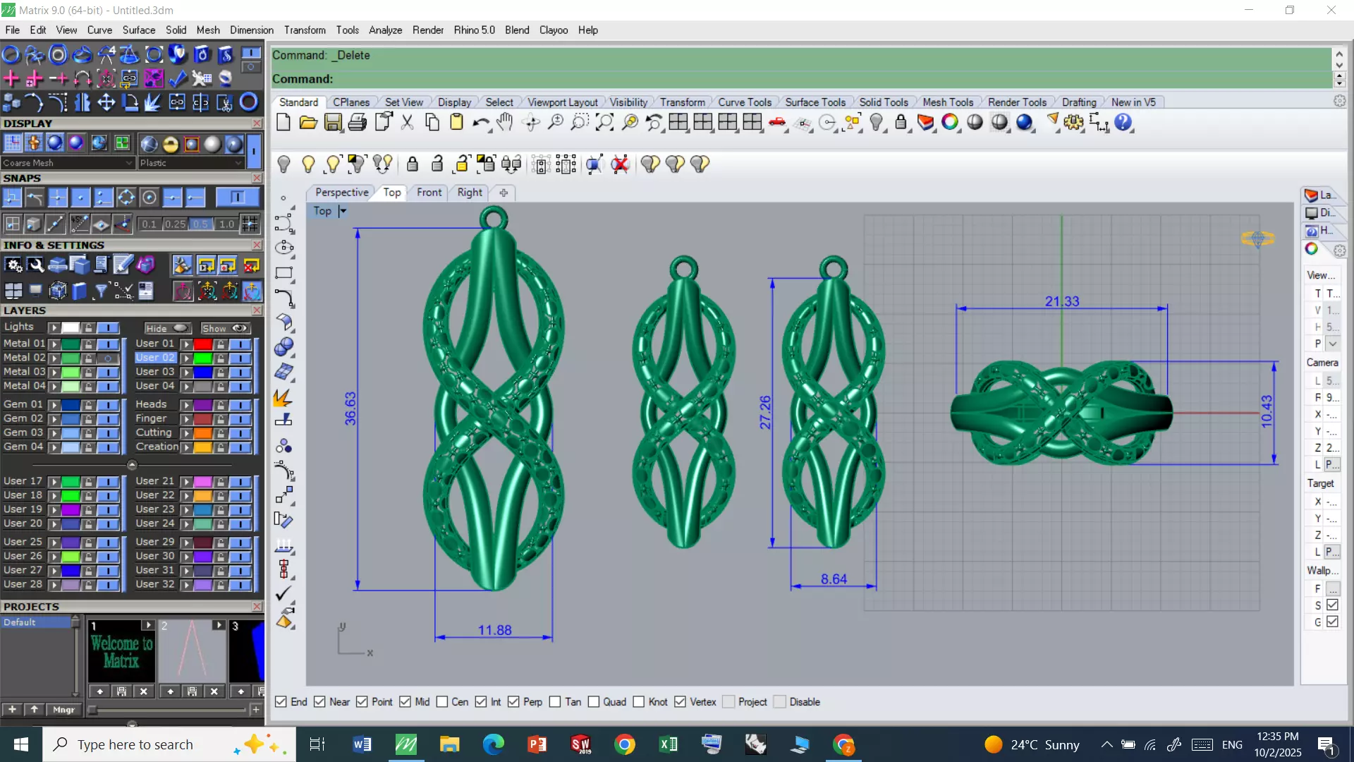The image size is (1354, 762).
Task: Click the User 01 red color swatch
Action: [203, 344]
